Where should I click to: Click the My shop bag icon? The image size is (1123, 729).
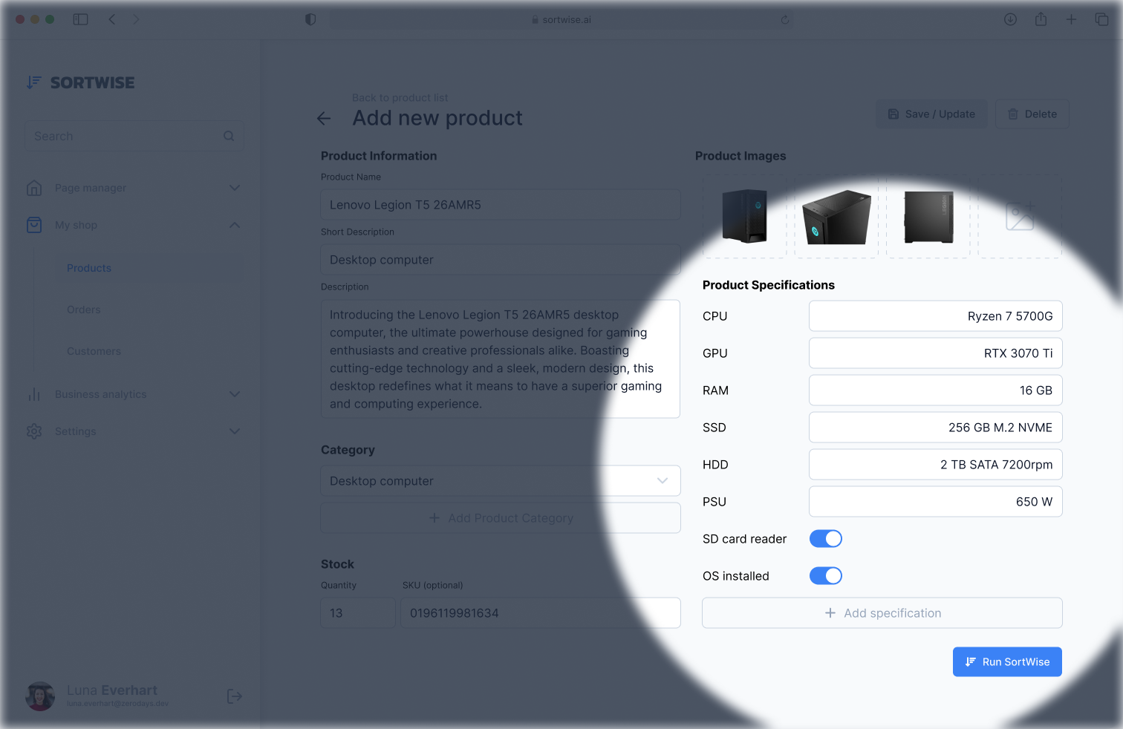(34, 225)
